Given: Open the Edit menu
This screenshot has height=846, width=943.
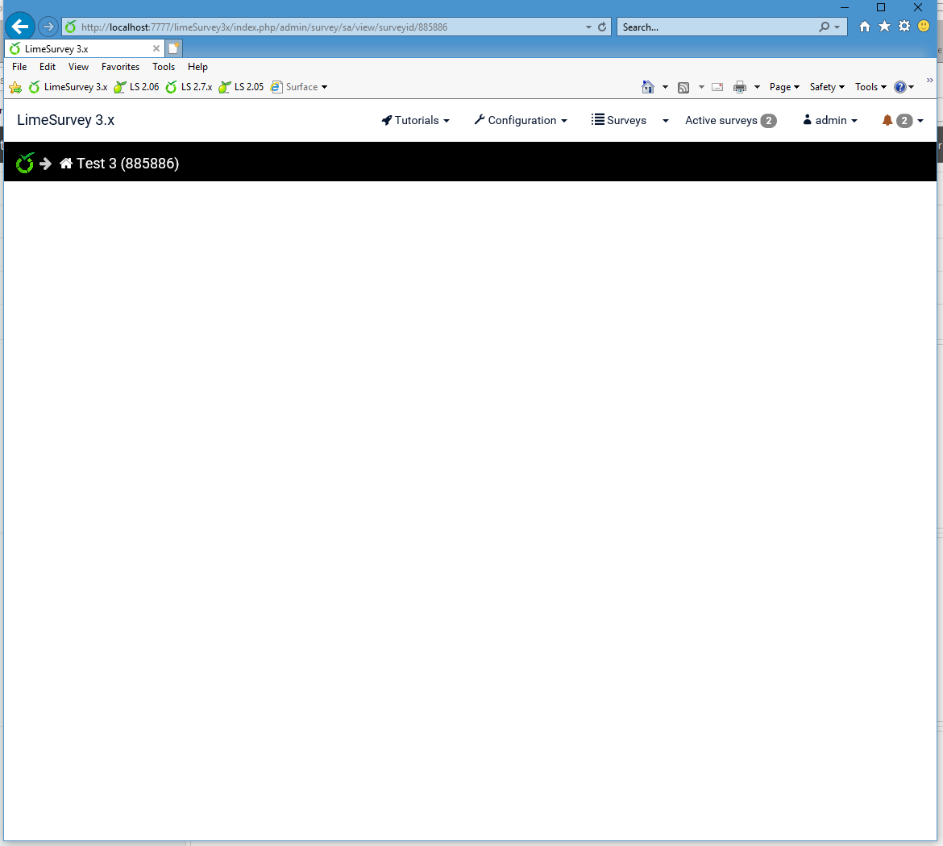Looking at the screenshot, I should coord(48,67).
